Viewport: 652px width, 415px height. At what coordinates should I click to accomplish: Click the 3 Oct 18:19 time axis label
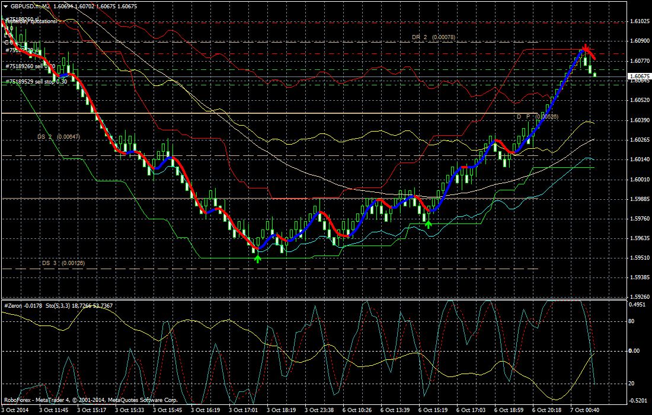282,410
